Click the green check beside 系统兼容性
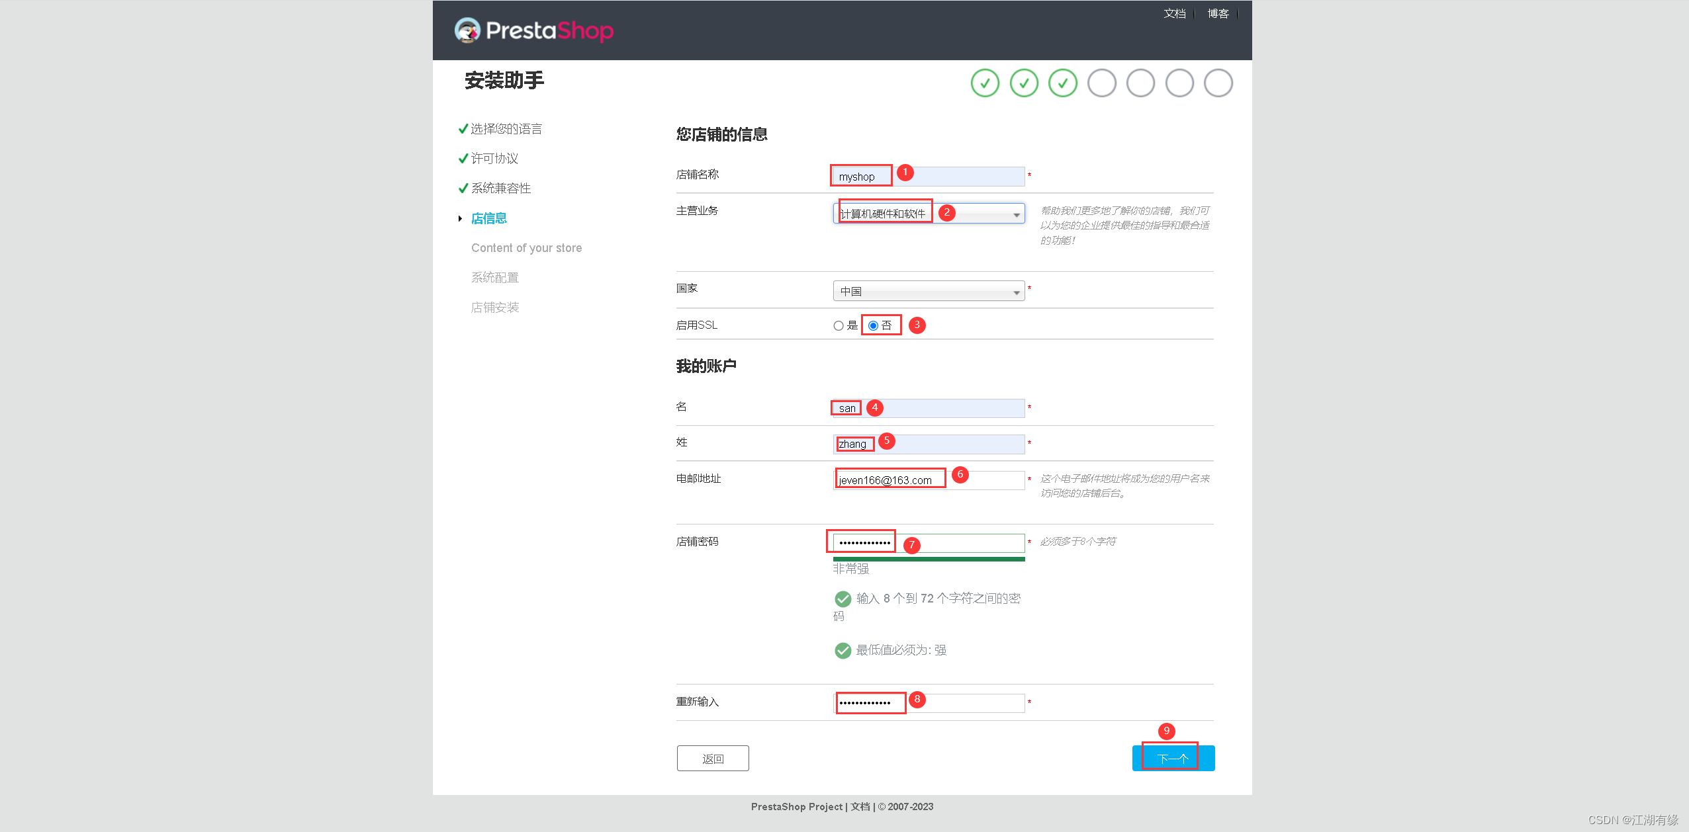Image resolution: width=1689 pixels, height=832 pixels. point(463,188)
